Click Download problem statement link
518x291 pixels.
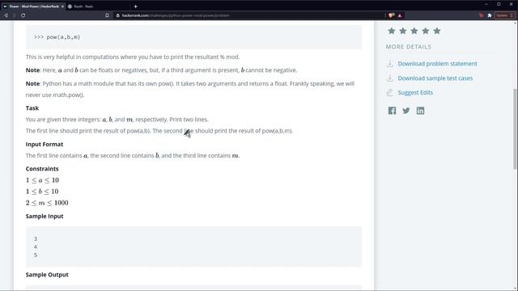tap(437, 64)
